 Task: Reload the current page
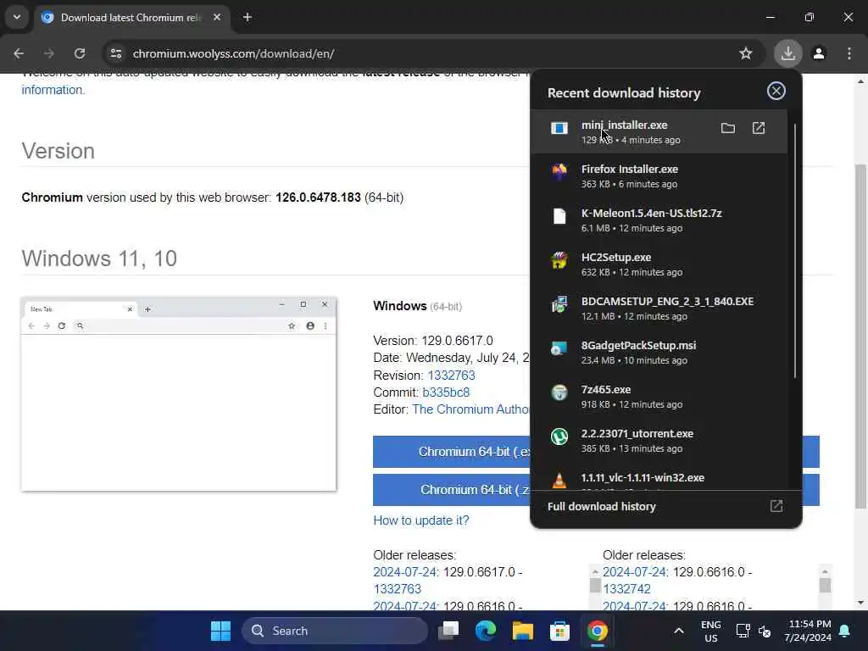coord(80,53)
